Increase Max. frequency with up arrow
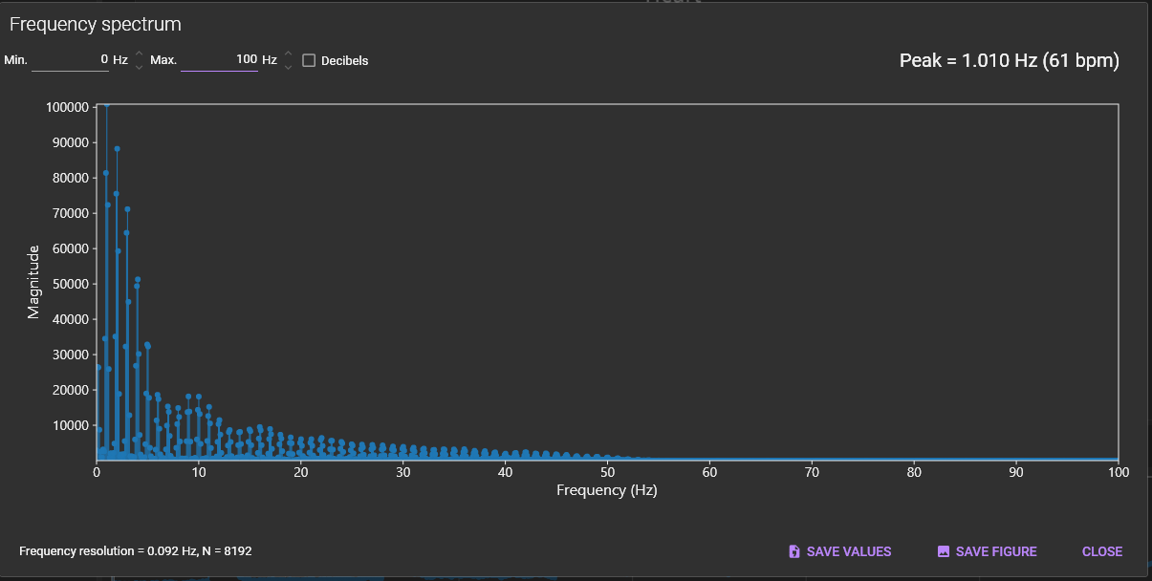The height and width of the screenshot is (581, 1152). click(x=288, y=54)
